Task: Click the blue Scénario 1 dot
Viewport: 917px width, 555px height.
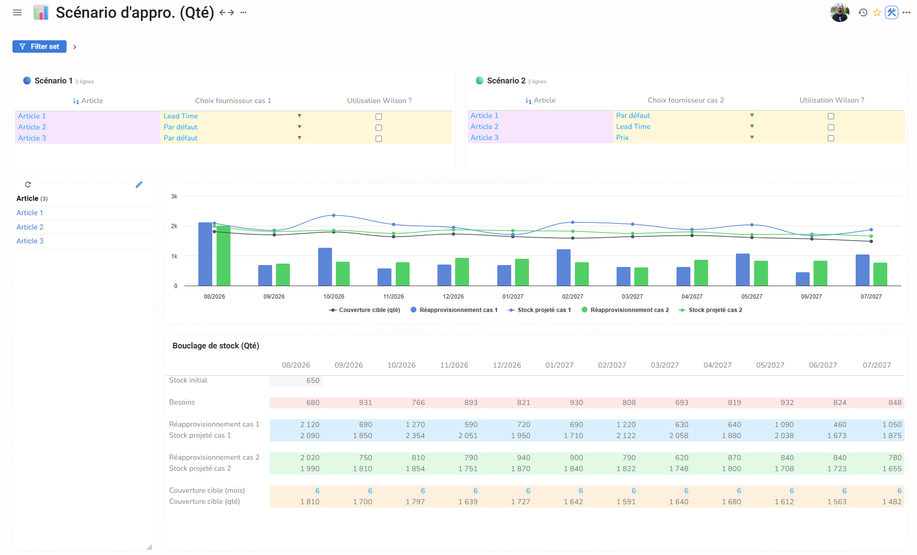Action: pyautogui.click(x=27, y=81)
